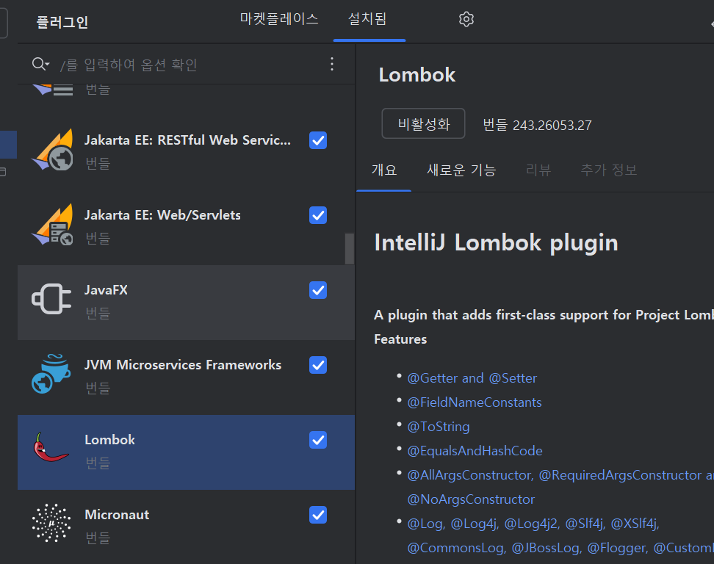This screenshot has width=714, height=564.
Task: Select the JavaFX plugin name
Action: point(106,290)
